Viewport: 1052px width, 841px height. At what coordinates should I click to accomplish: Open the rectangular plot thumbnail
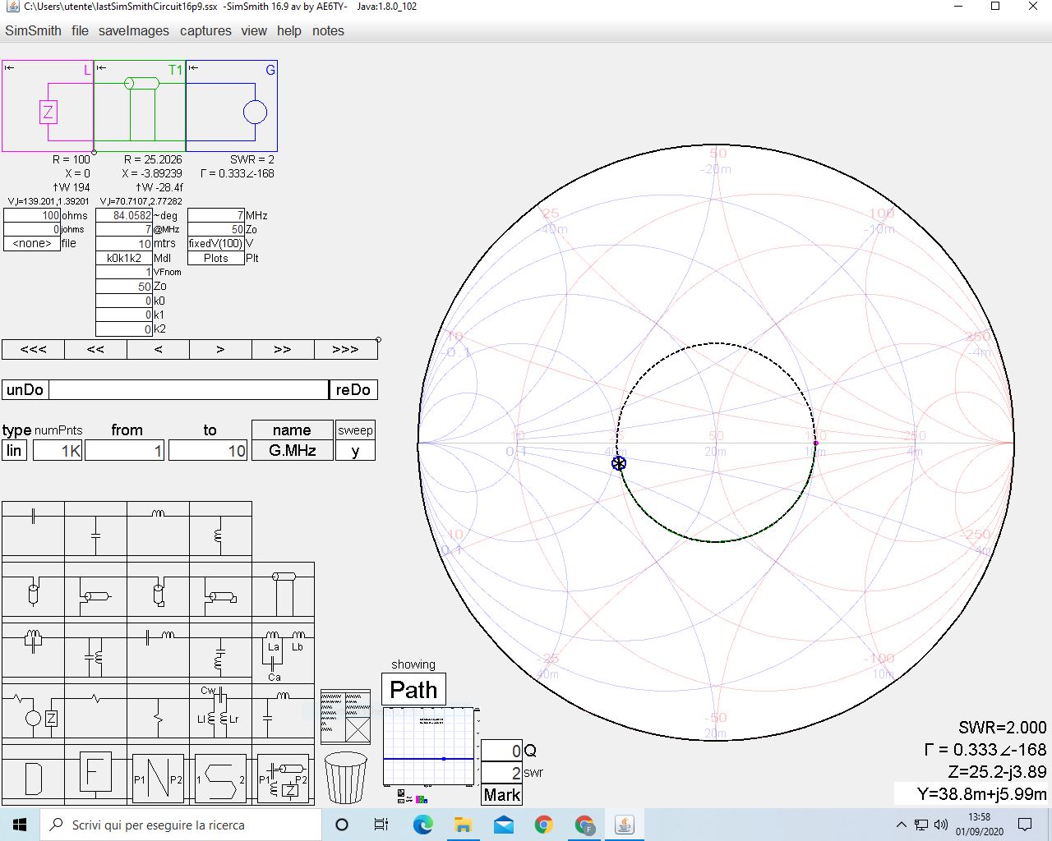coord(429,746)
